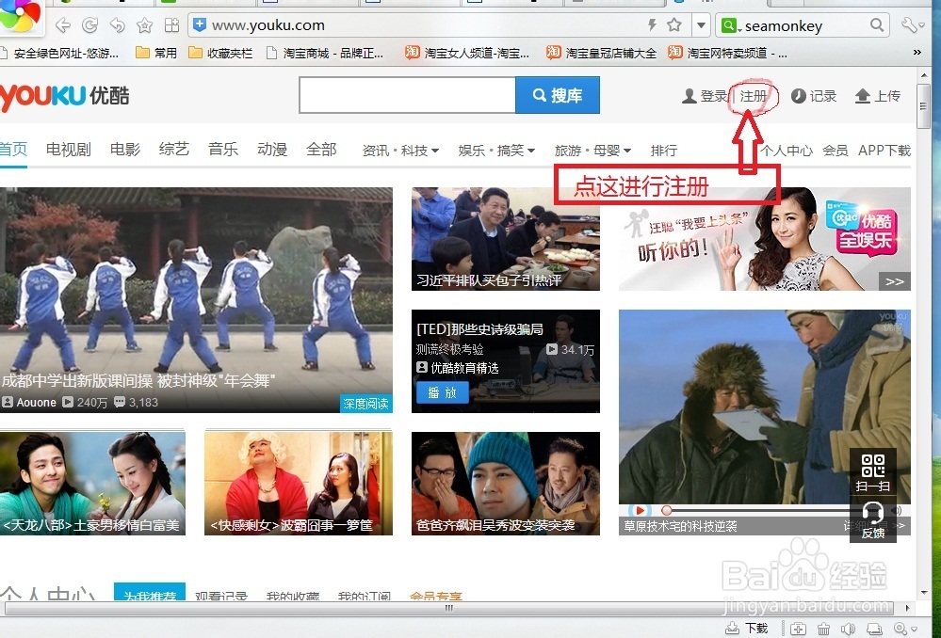Click the 搜库 search button
Image resolution: width=941 pixels, height=638 pixels.
point(558,95)
